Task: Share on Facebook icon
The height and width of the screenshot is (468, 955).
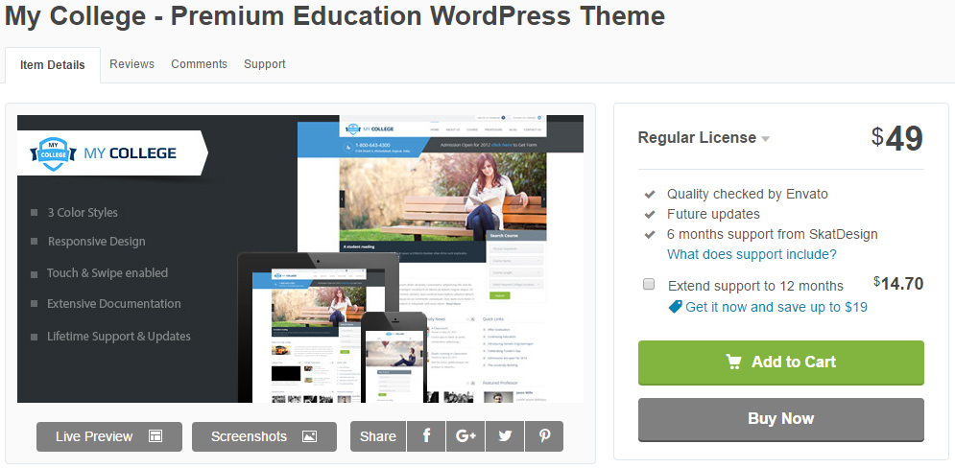Action: point(426,436)
